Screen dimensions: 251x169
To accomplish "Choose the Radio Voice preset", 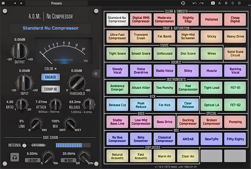I will point(165,71).
